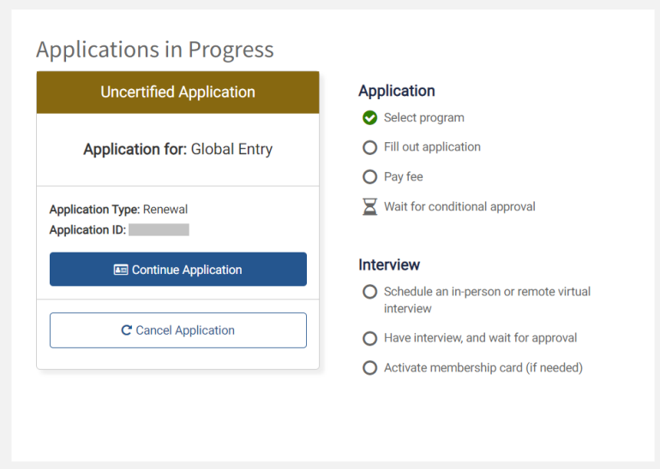The image size is (660, 469).
Task: Click the Applications in Progress heading
Action: coord(155,50)
